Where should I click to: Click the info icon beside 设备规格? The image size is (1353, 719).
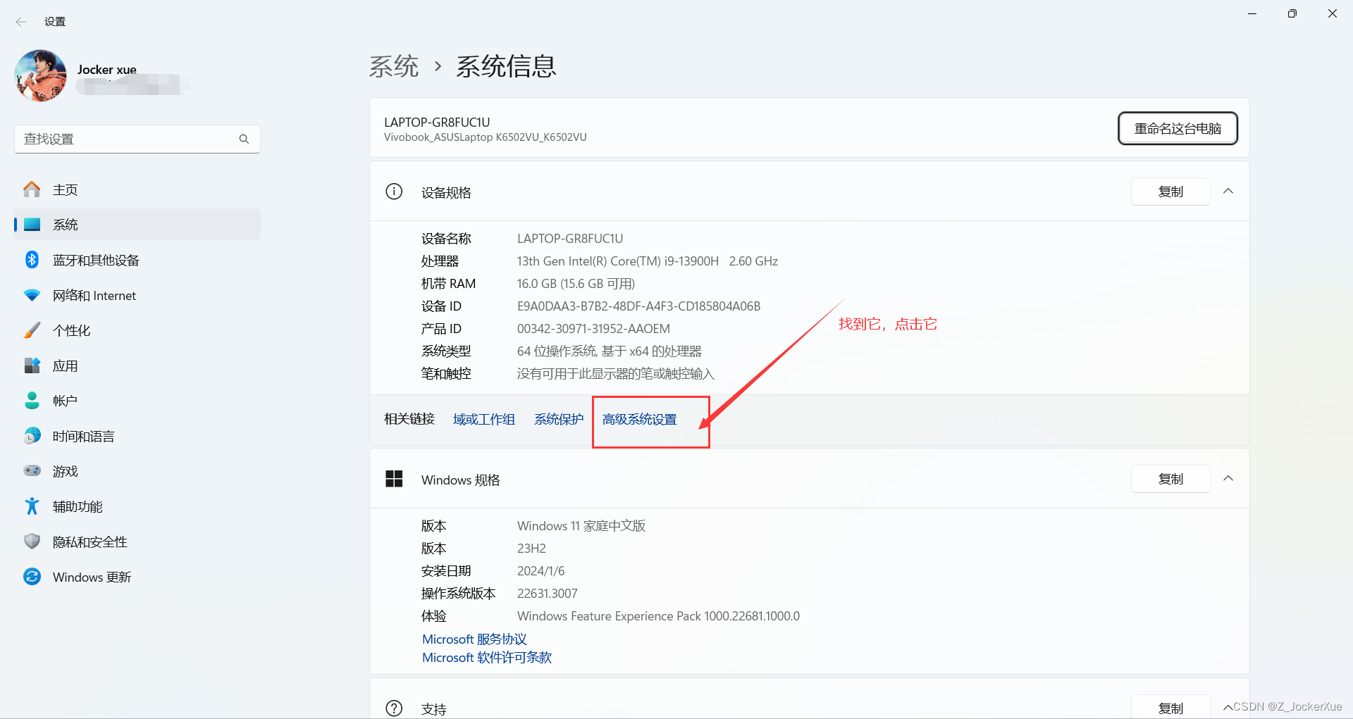pos(394,192)
